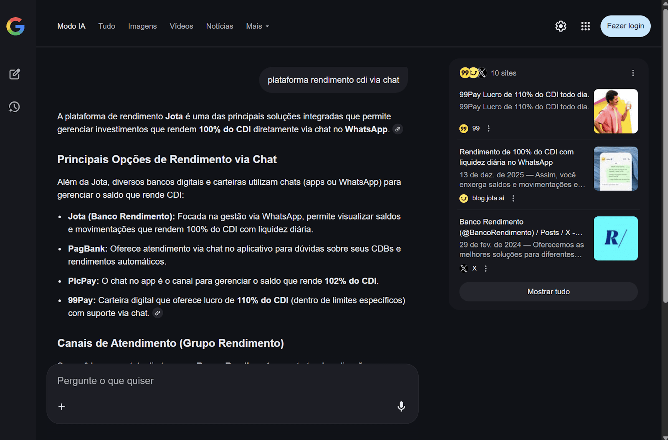Open the options dots next to blog.jota.ai

pos(513,198)
